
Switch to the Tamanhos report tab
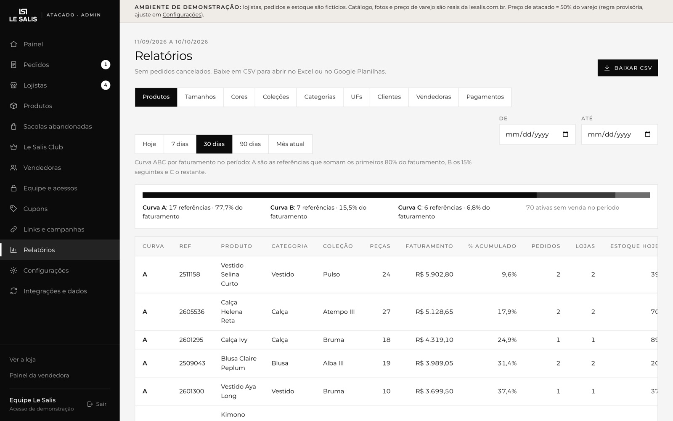200,97
